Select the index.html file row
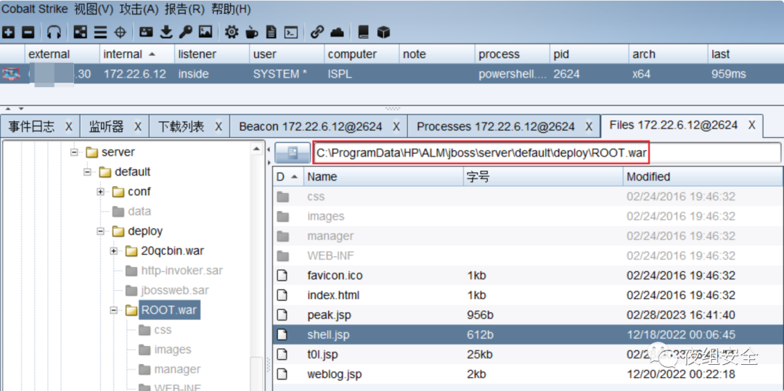Viewport: 784px width, 391px height. (528, 296)
